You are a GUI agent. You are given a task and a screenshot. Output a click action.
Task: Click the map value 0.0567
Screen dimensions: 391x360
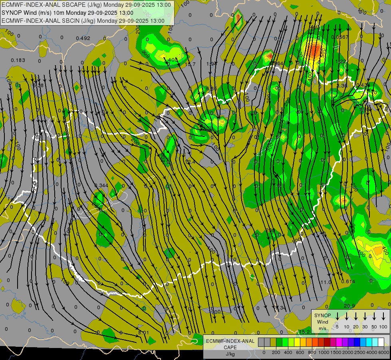(x=339, y=37)
